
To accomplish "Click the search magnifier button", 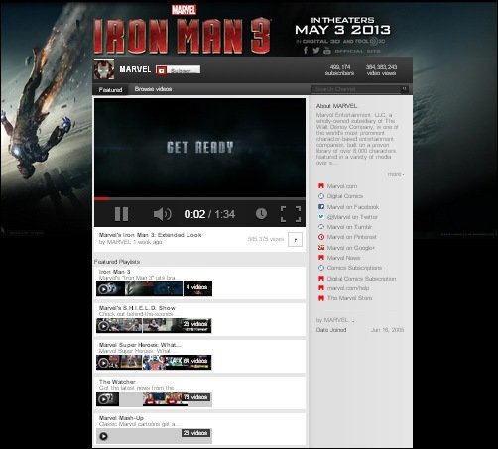I will [x=404, y=89].
